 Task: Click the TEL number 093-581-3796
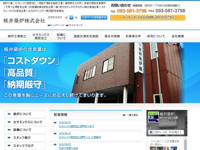(132, 11)
